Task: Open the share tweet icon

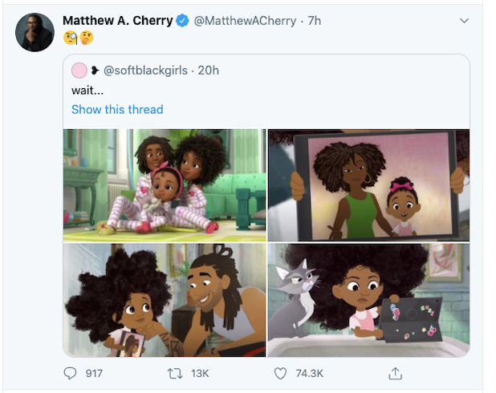Action: (x=395, y=373)
